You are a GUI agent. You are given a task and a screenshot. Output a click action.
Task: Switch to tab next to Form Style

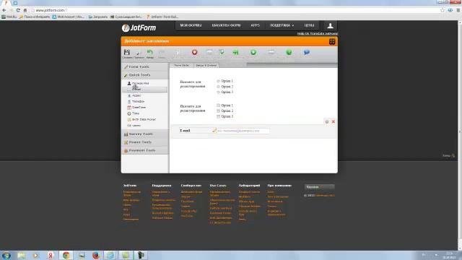coord(206,65)
